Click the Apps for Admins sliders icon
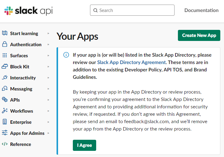The height and width of the screenshot is (157, 224). click(x=5, y=133)
